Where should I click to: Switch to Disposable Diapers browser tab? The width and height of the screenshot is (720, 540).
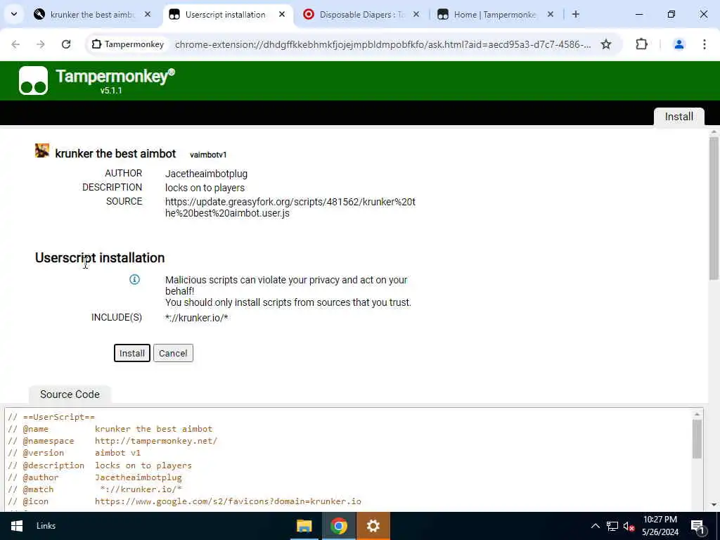click(362, 15)
